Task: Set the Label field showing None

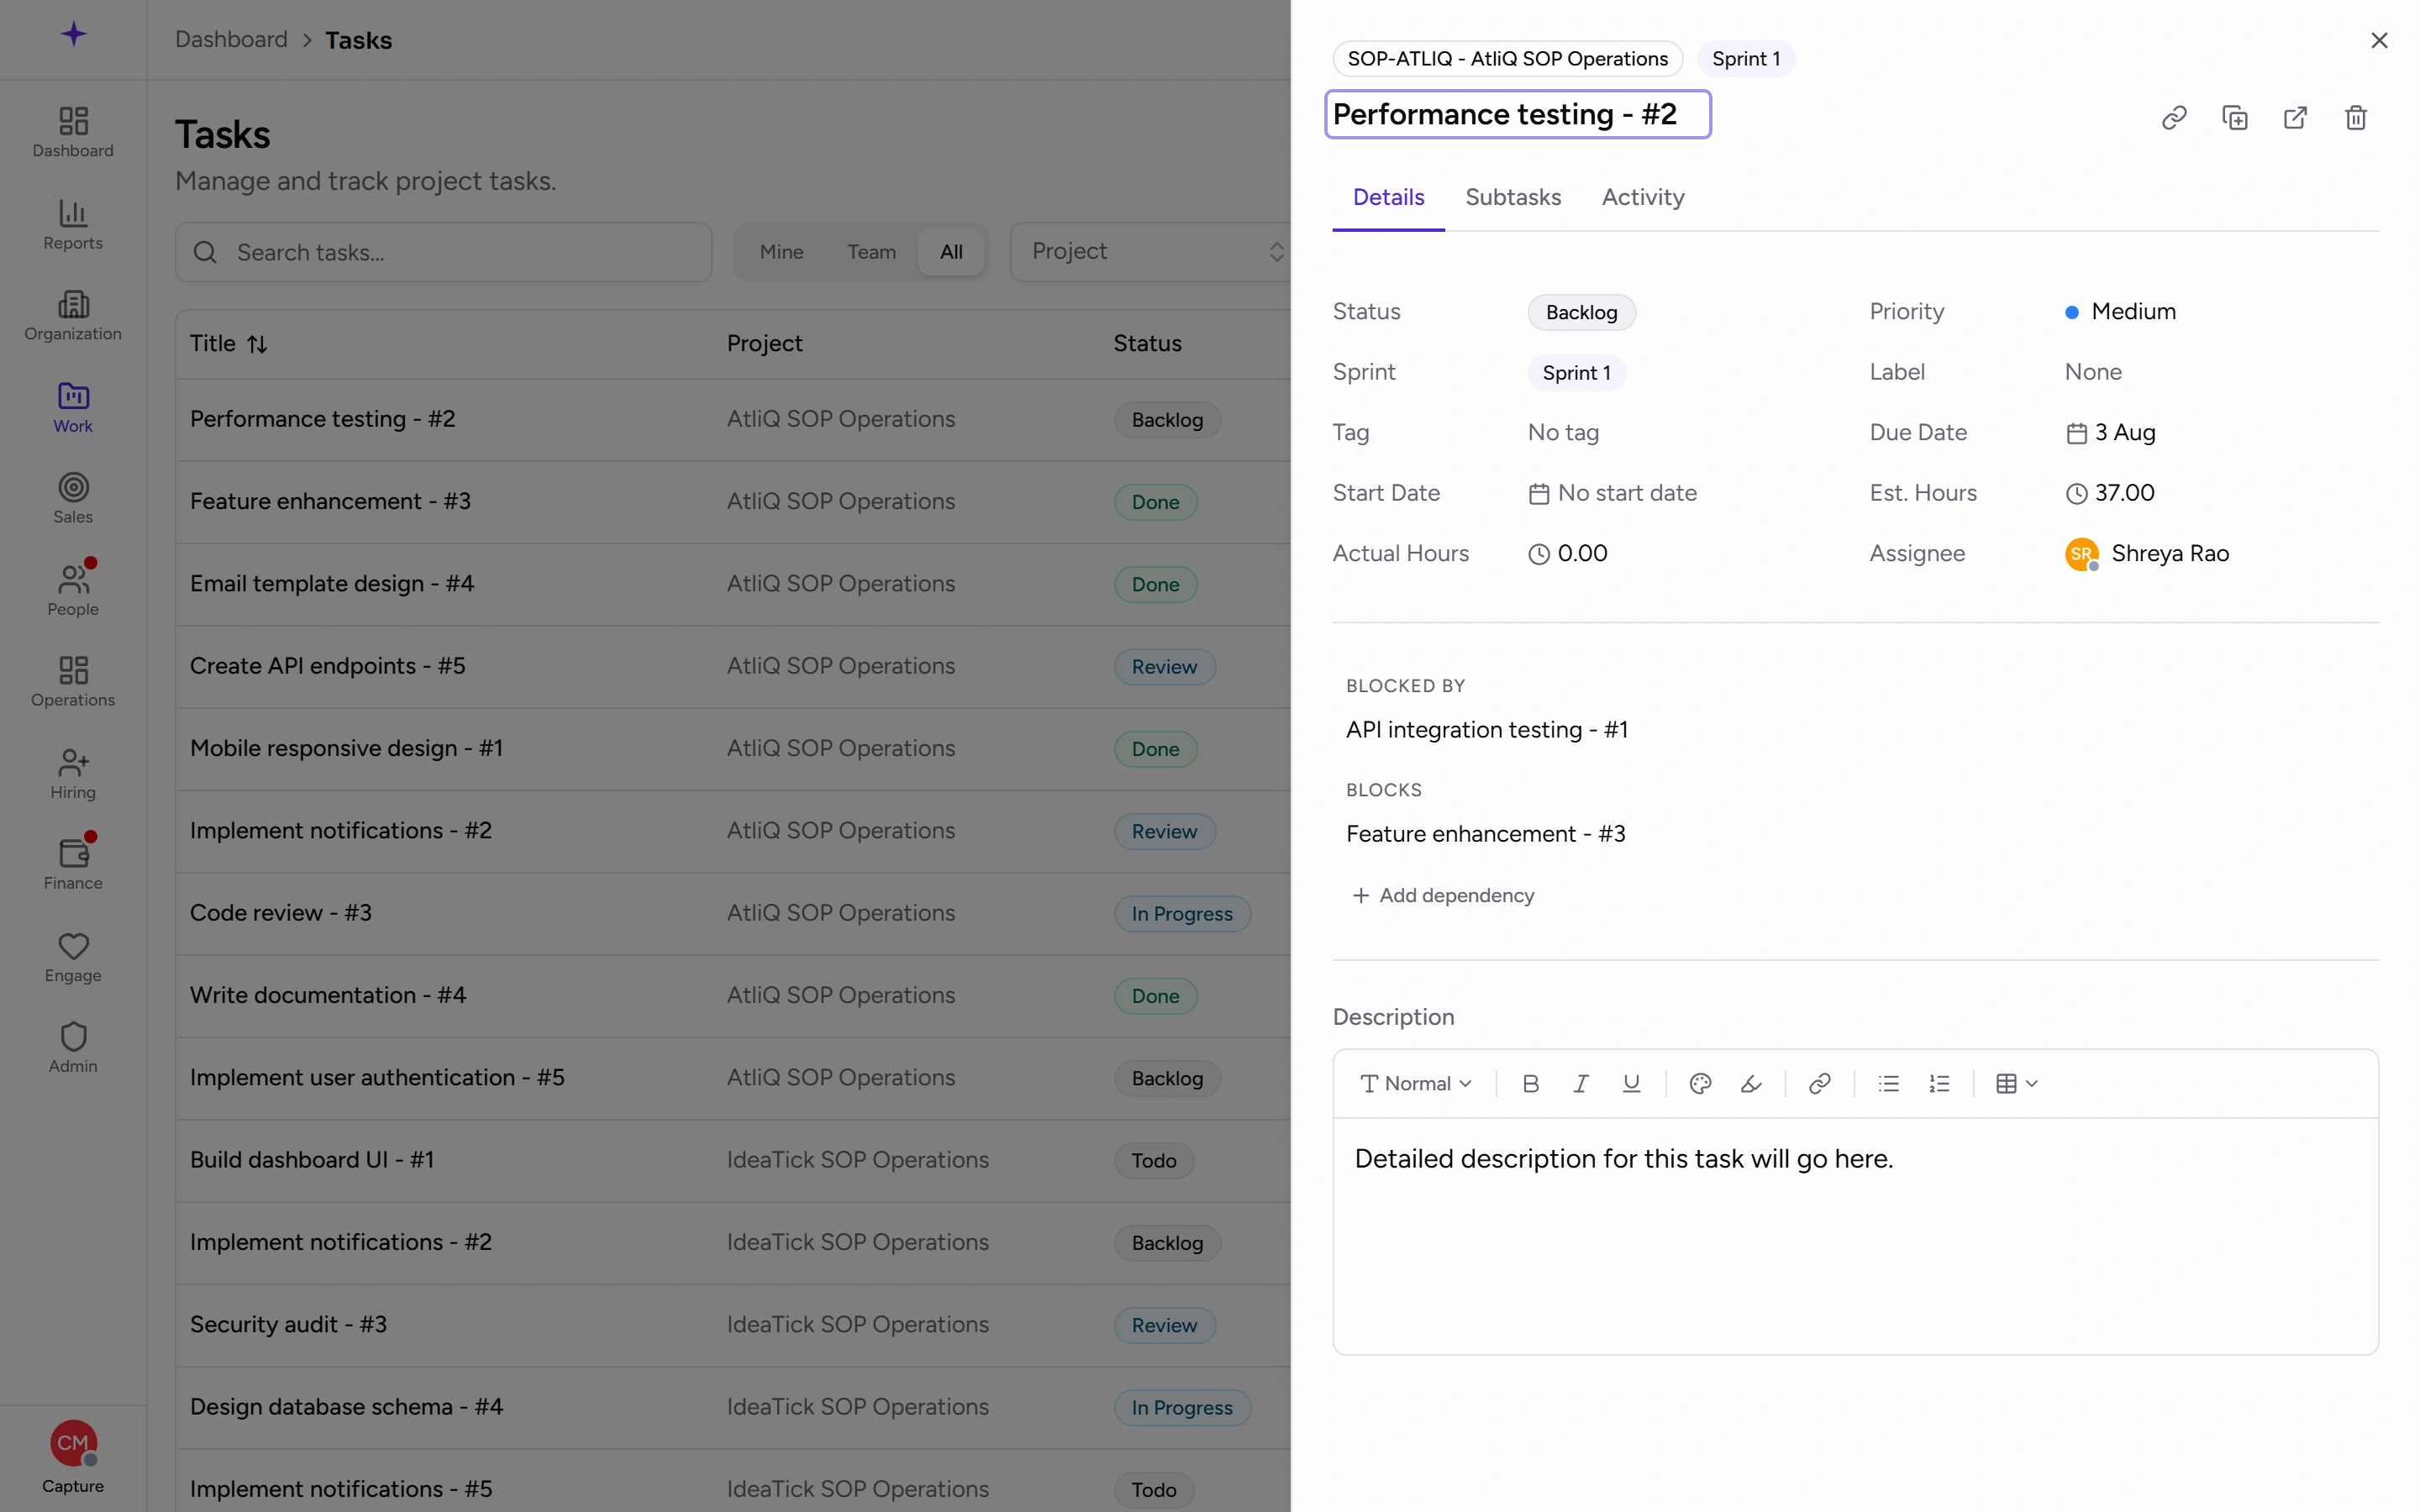Action: [x=2093, y=372]
